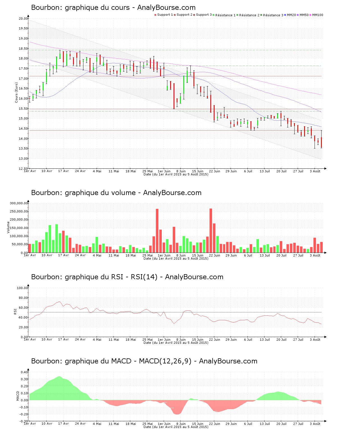The image size is (337, 435).
Task: Click the 0.30 value on MACD axis
Action: 24,379
